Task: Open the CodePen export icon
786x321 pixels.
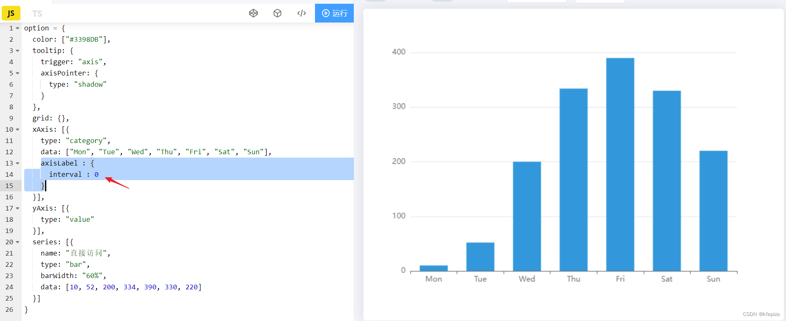Action: click(x=253, y=13)
